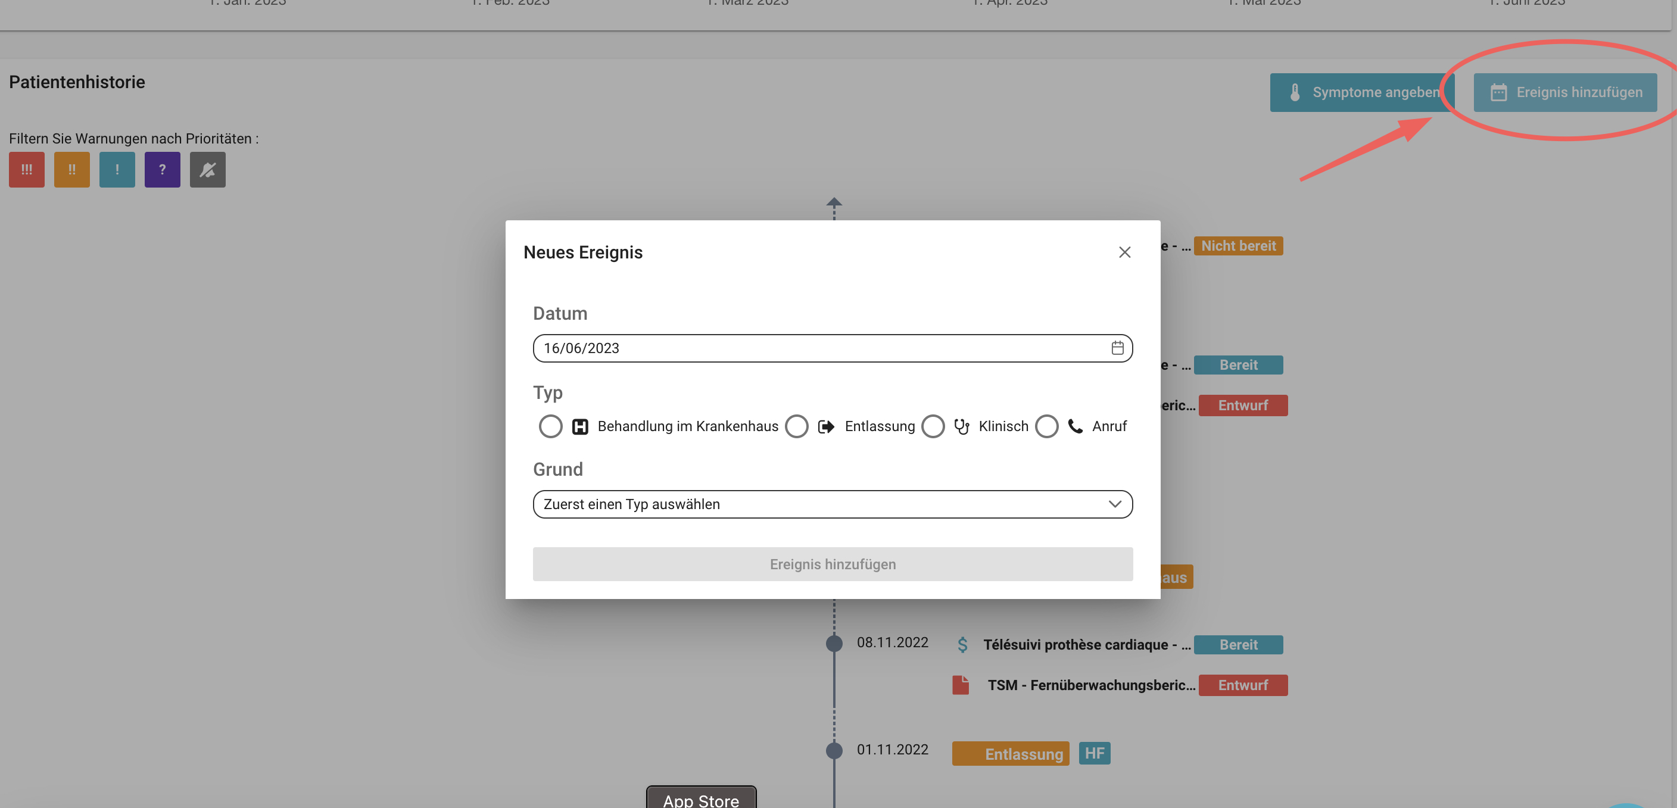1677x808 pixels.
Task: Click 01.11.2022 date text
Action: (x=893, y=750)
